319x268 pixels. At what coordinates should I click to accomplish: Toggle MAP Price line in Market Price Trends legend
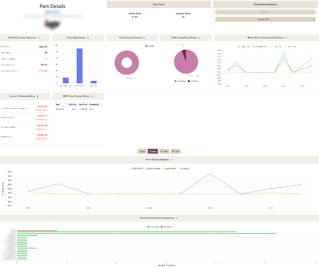click(290, 47)
